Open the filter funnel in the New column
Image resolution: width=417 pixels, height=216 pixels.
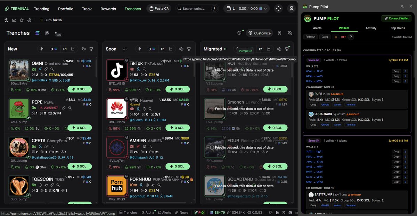pos(91,49)
